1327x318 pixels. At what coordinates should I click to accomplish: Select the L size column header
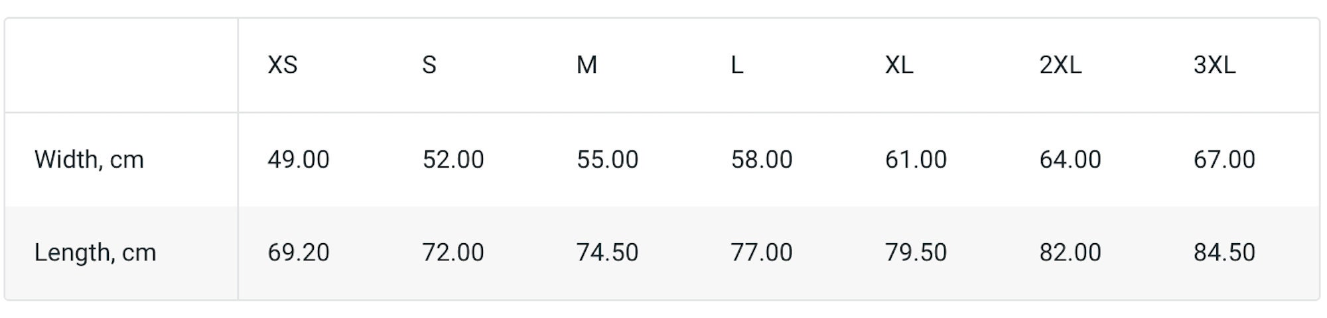[x=737, y=65]
